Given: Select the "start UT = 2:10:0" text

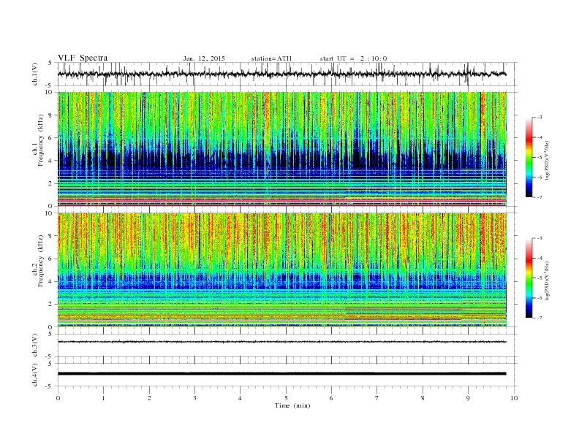Looking at the screenshot, I should point(353,58).
